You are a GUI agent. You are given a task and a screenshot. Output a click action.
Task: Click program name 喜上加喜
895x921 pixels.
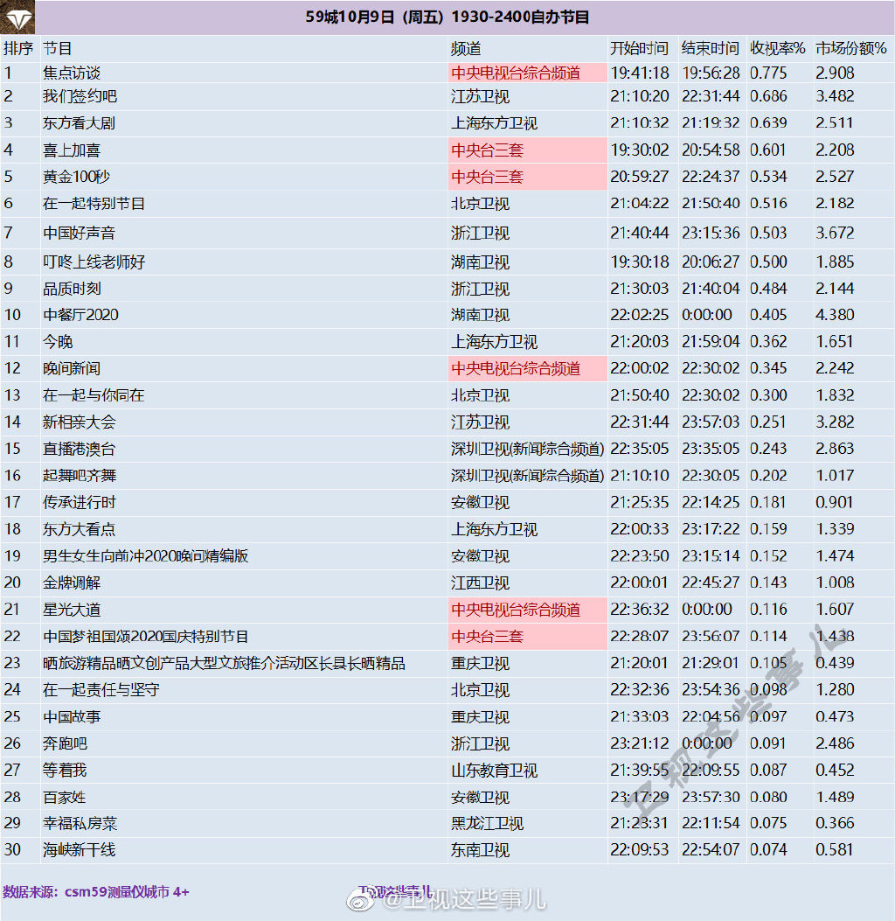point(72,150)
